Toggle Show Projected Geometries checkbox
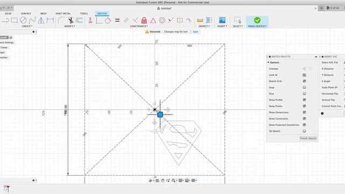 pos(304,124)
